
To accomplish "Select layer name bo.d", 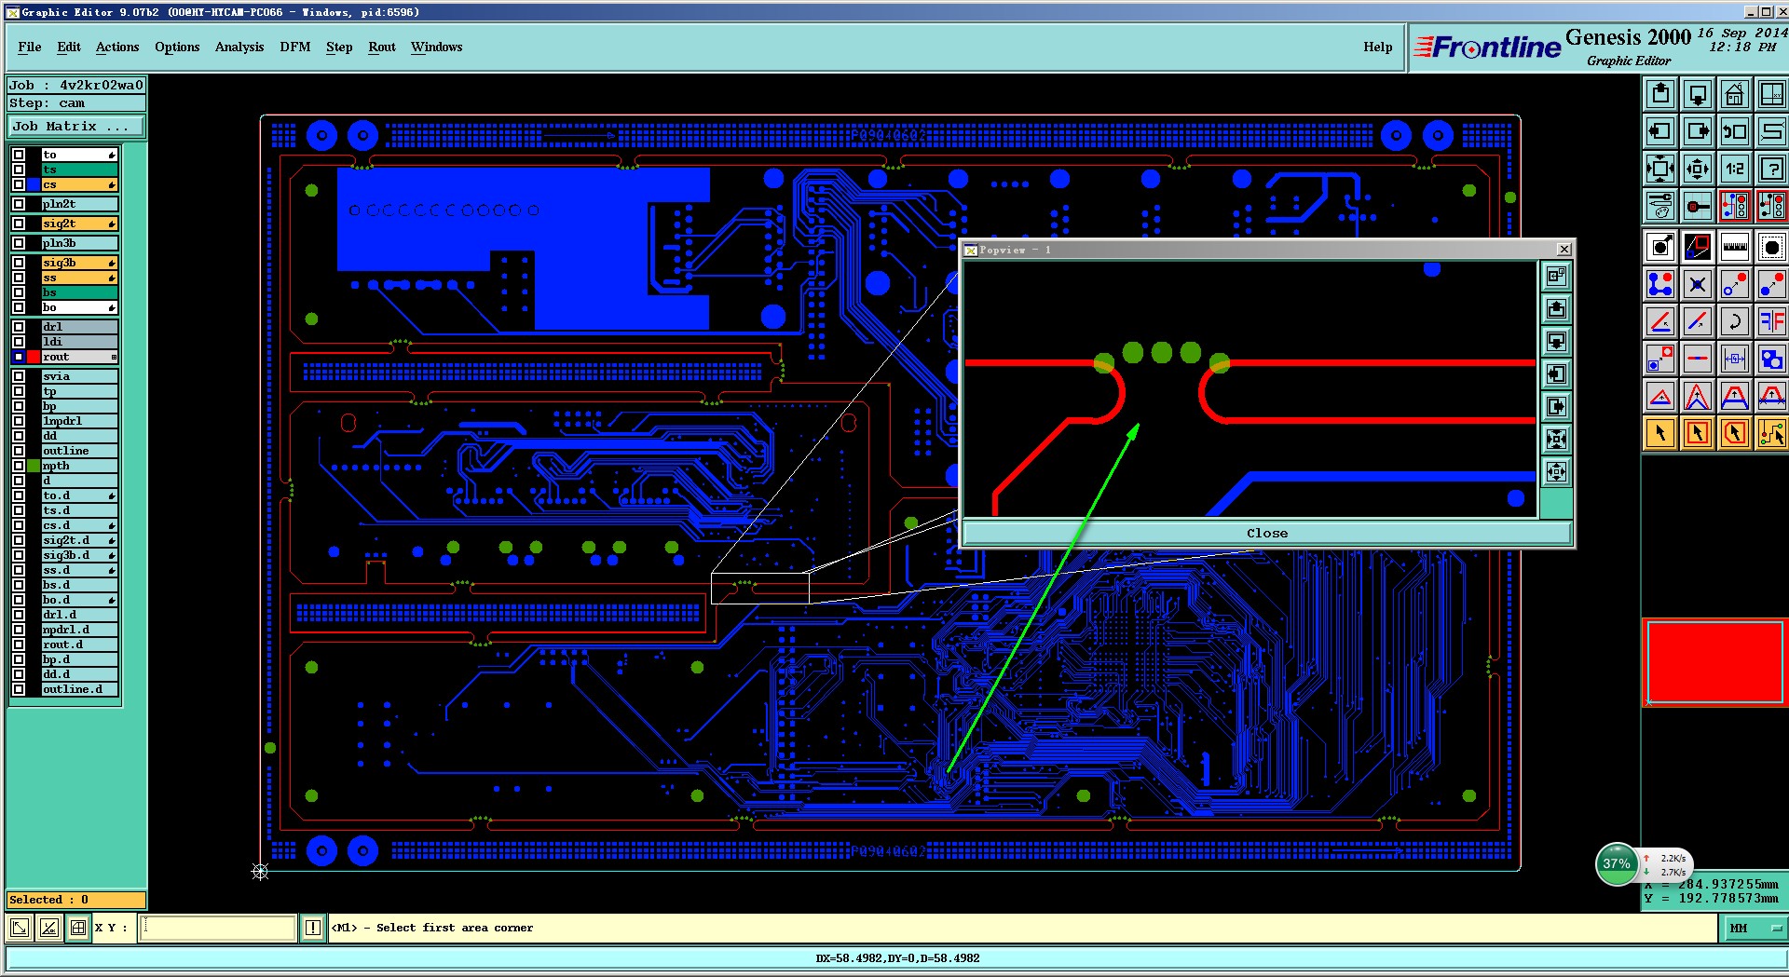I will click(79, 600).
